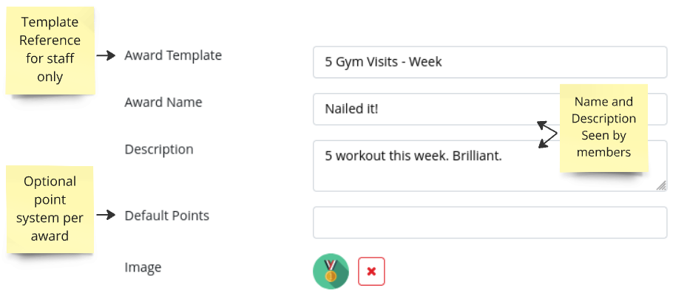Select the 'Optional point system per award' note
673x296 pixels.
tap(50, 209)
